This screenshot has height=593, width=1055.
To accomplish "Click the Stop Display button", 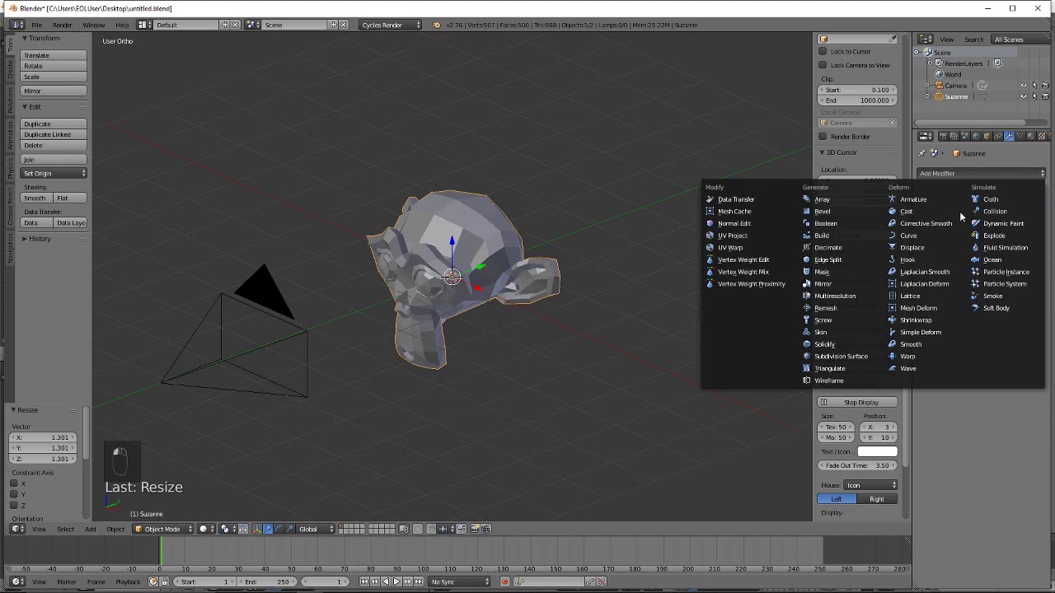I will [857, 402].
